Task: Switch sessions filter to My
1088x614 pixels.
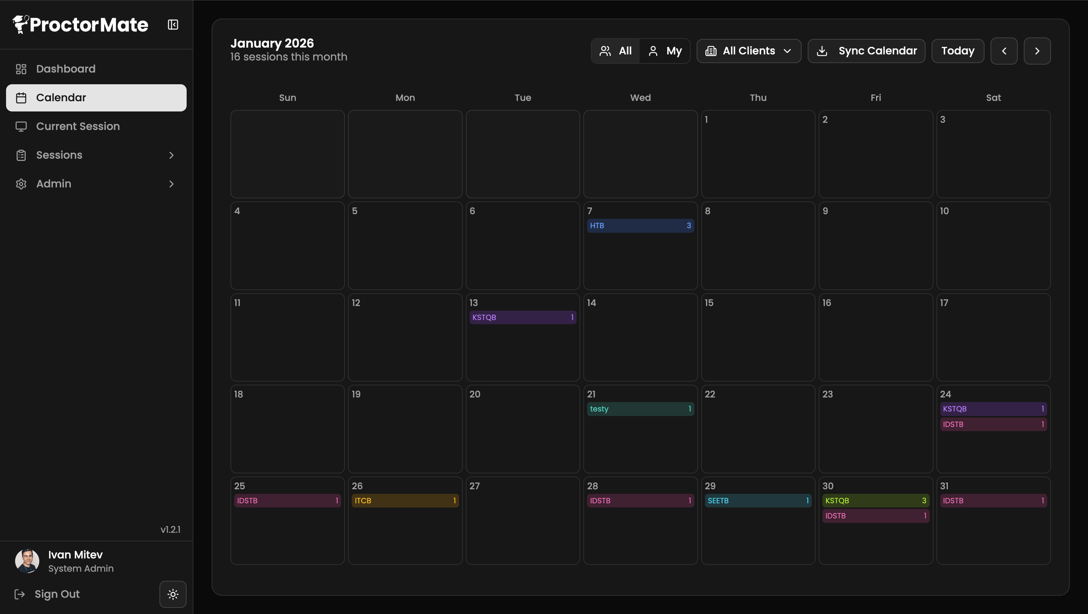Action: point(665,51)
